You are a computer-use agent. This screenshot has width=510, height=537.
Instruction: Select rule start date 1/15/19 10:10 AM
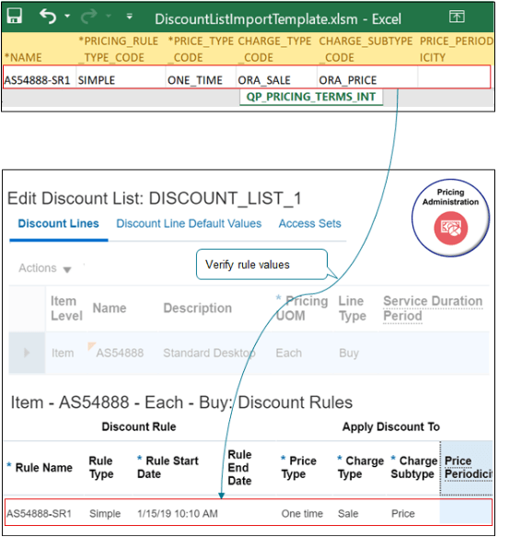click(x=178, y=514)
